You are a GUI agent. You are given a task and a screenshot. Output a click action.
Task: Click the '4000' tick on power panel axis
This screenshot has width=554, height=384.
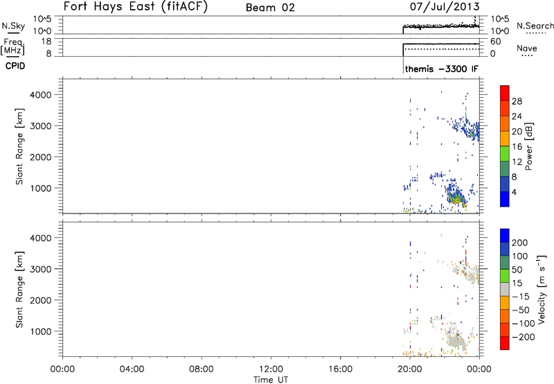point(40,95)
